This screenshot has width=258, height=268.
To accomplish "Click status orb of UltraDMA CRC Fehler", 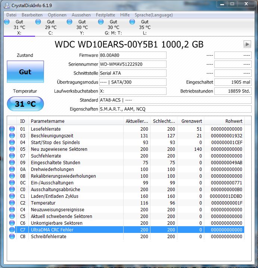I will [12, 230].
